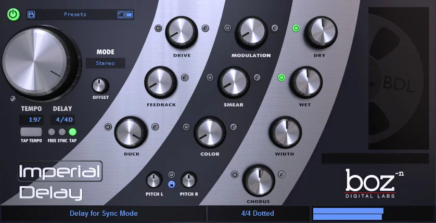The height and width of the screenshot is (223, 436).
Task: Toggle the Smear power button
Action: coord(210,77)
